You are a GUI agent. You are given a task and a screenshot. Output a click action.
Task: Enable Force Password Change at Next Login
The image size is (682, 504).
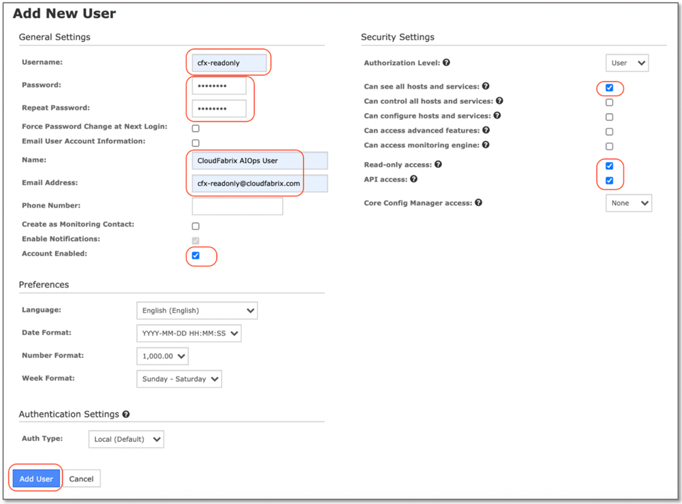[196, 128]
